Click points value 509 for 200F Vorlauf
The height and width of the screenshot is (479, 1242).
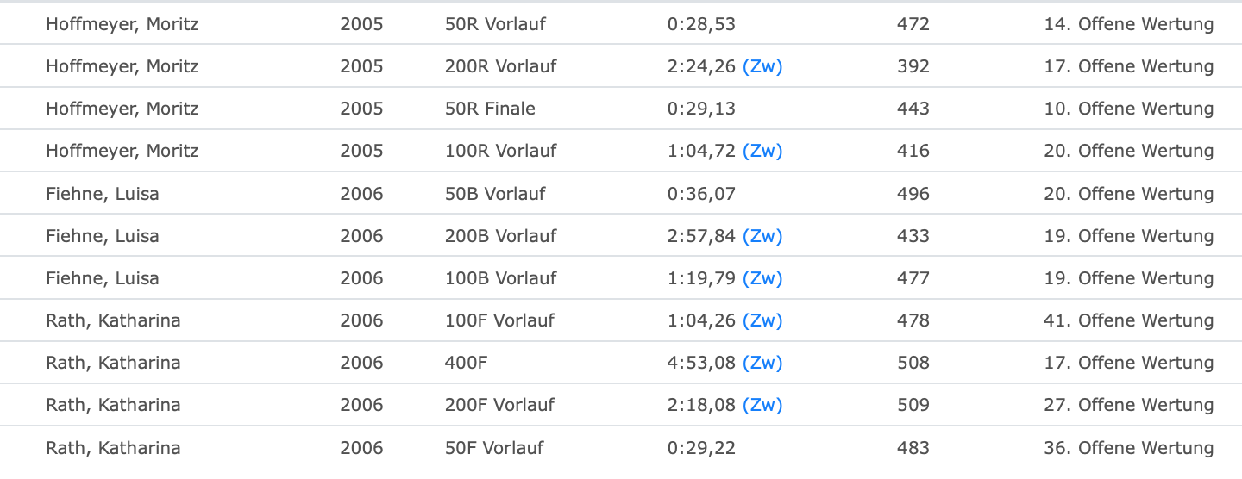[913, 405]
